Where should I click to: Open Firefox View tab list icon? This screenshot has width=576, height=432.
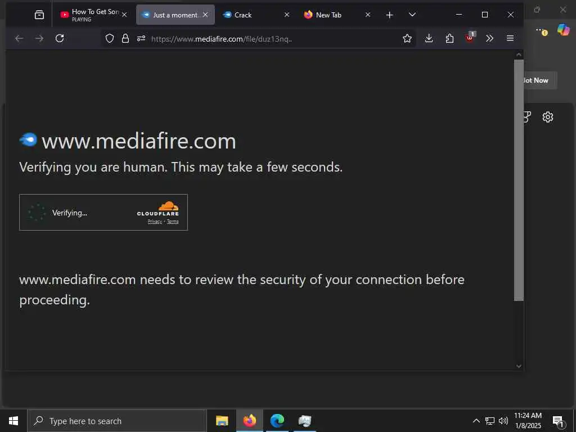39,15
